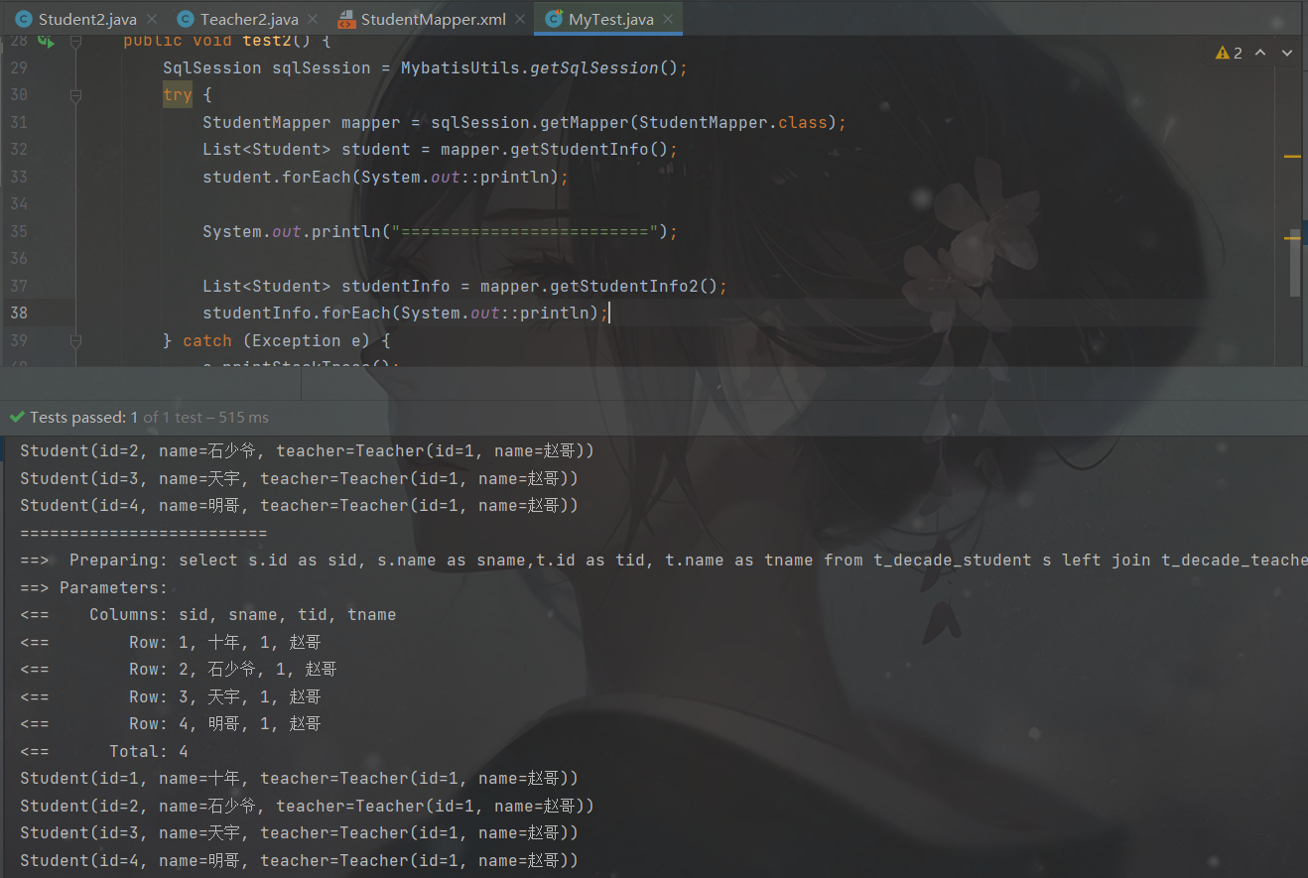Jump to next highlighted problem arrow

(1287, 53)
